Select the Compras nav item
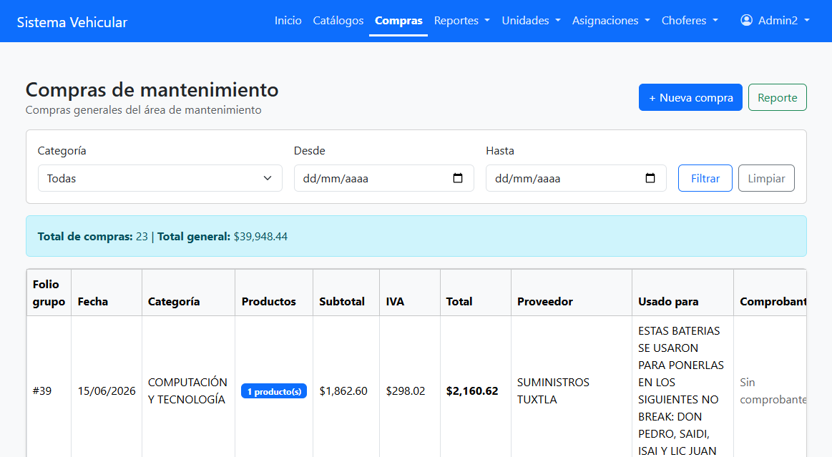The image size is (832, 457). tap(398, 20)
